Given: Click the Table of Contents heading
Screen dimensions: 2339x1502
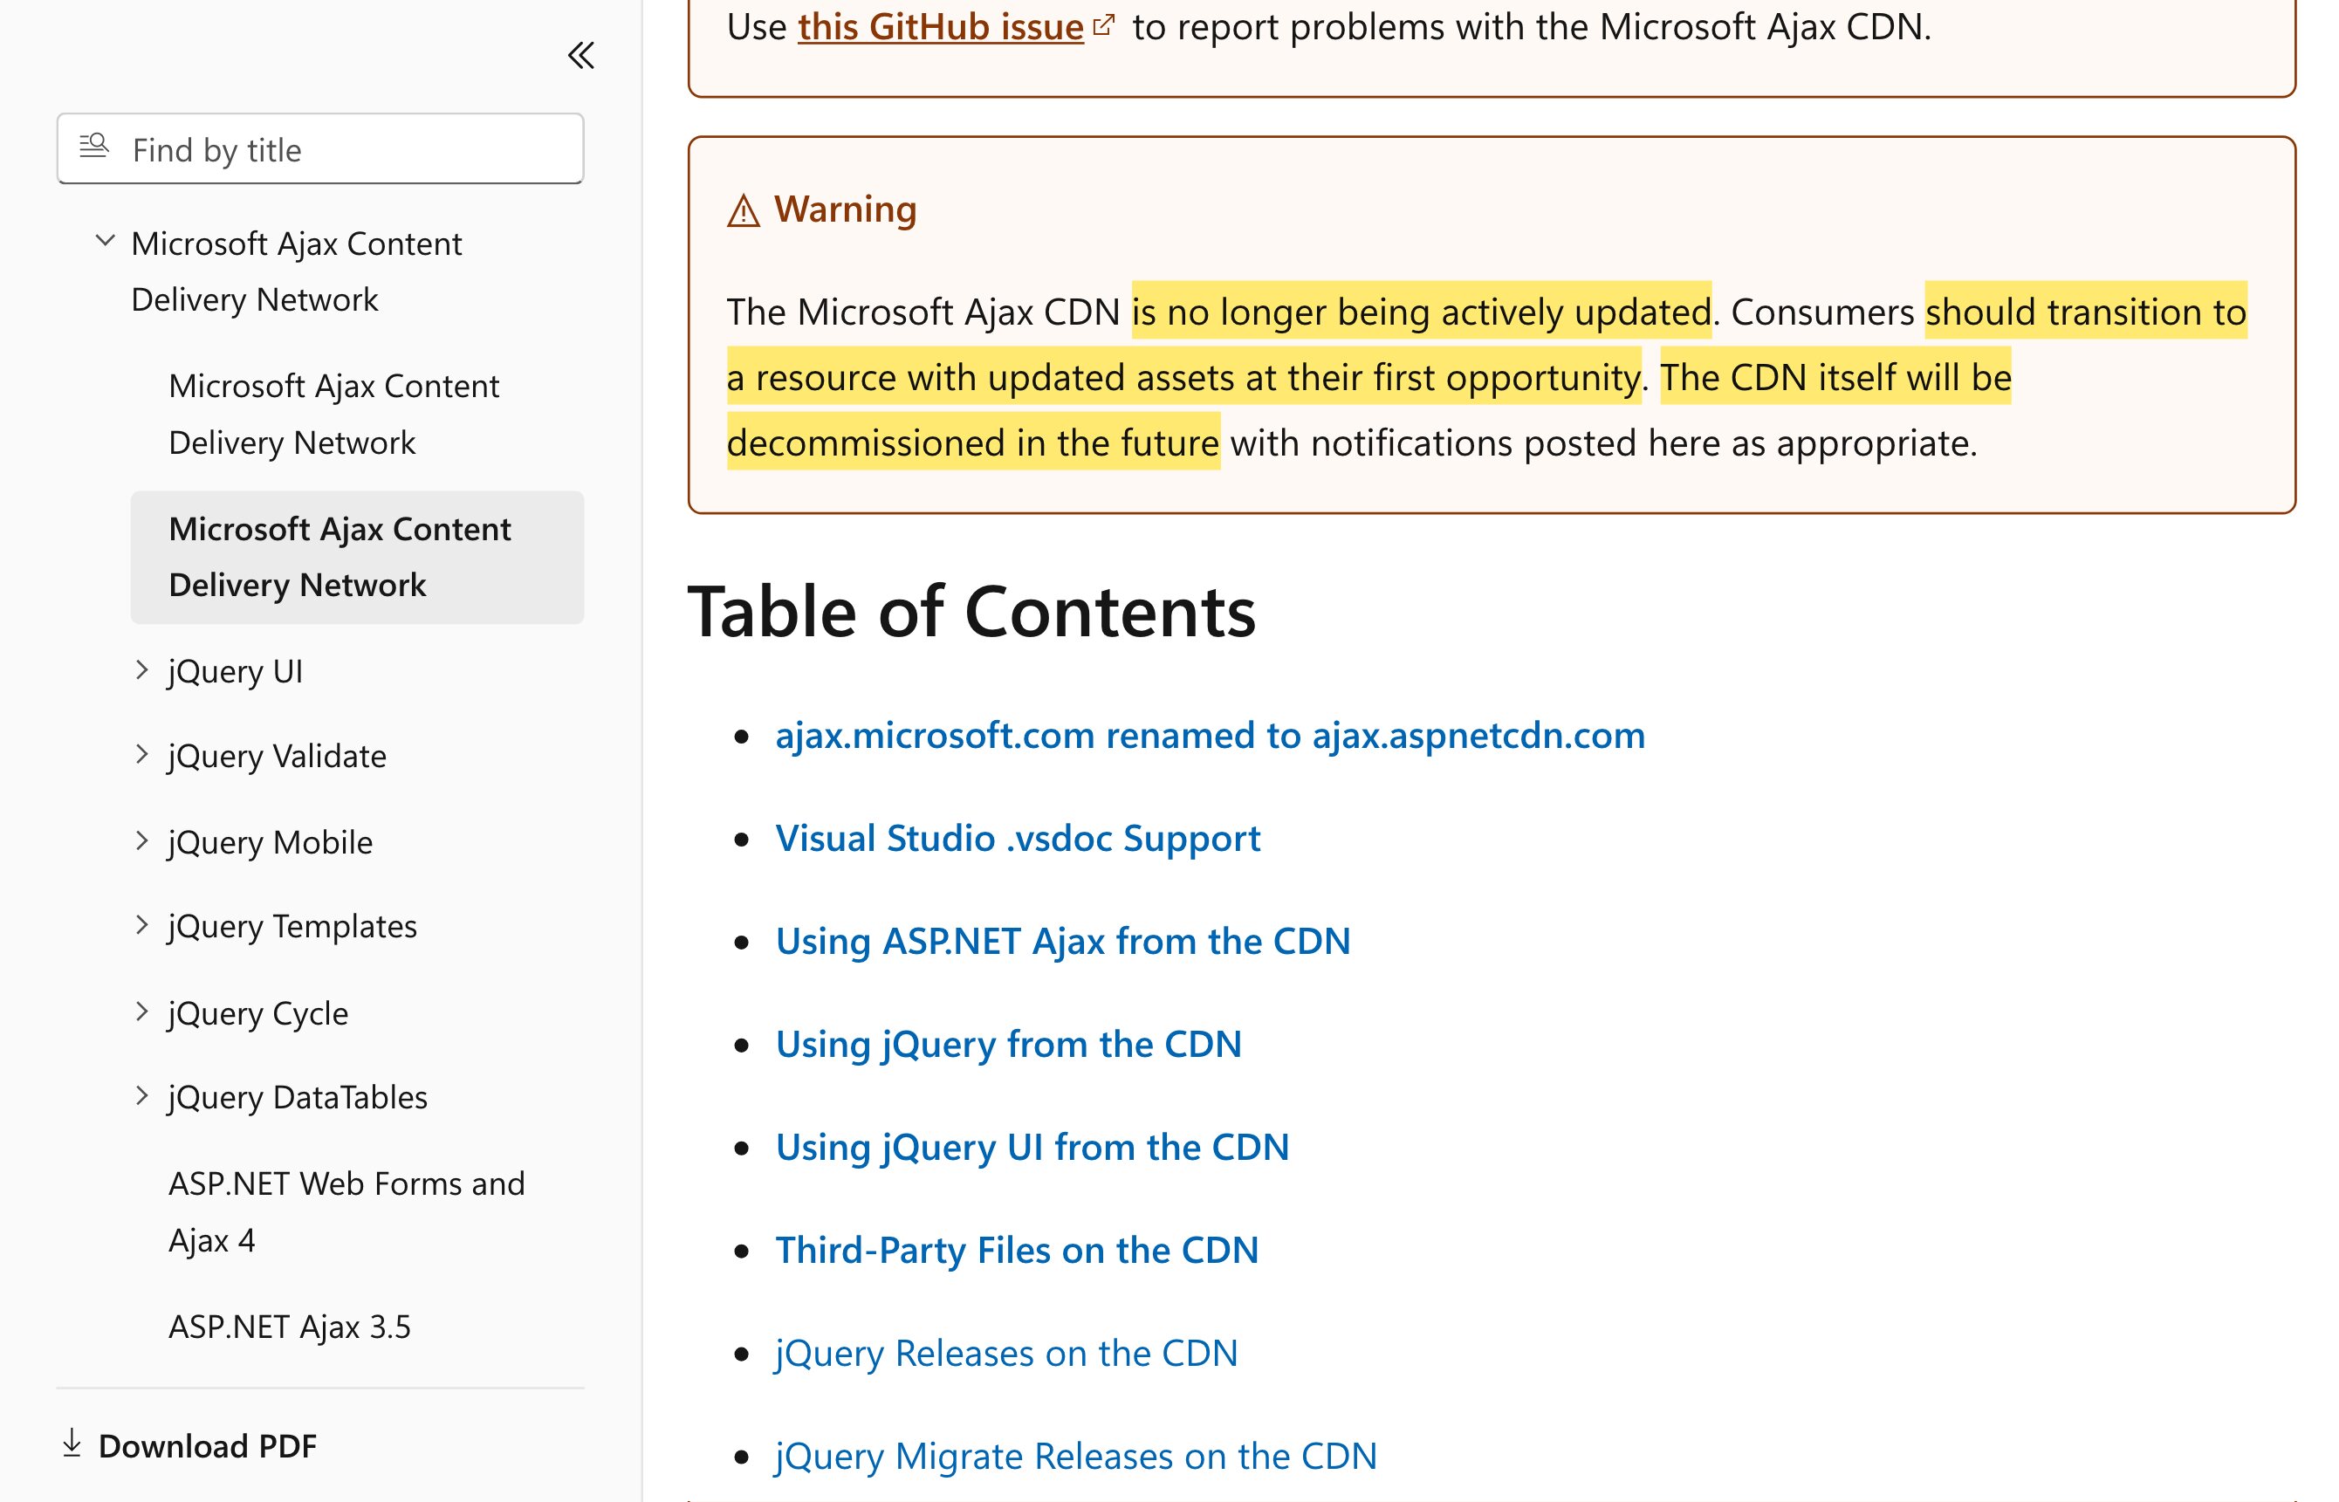Looking at the screenshot, I should pos(971,613).
